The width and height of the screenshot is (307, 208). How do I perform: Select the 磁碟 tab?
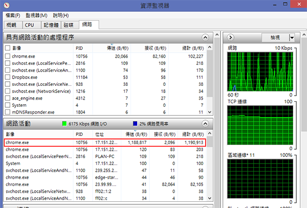[69, 25]
